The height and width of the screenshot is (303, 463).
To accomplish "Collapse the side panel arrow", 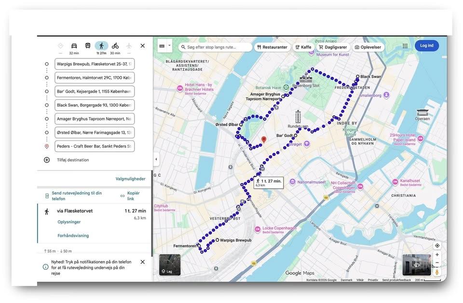I will coord(156,159).
